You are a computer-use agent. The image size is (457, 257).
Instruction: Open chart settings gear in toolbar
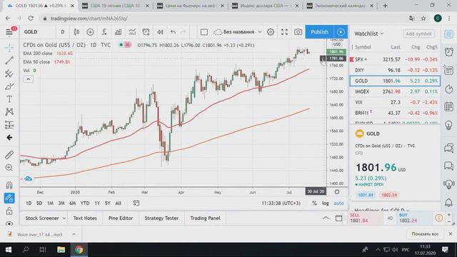pos(271,32)
